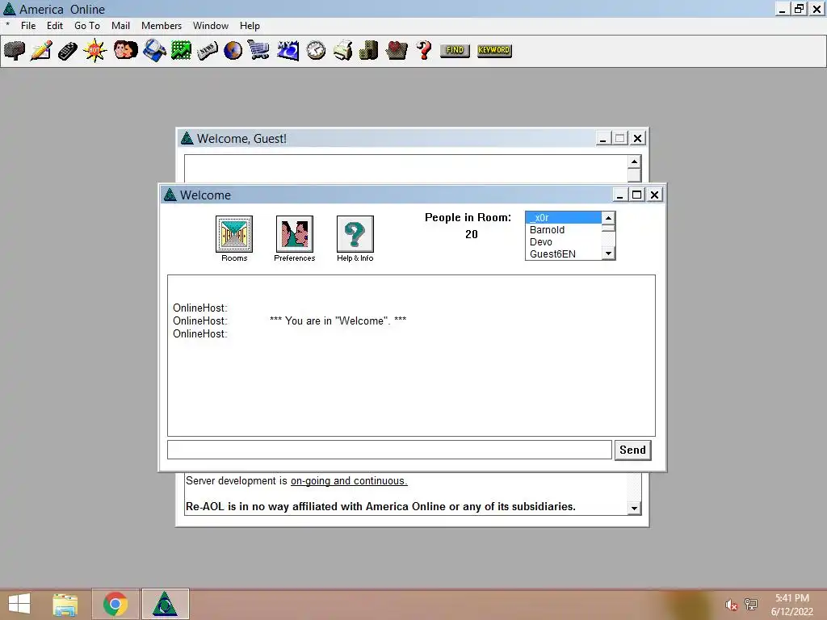
Task: Open the Help menu
Action: click(250, 26)
